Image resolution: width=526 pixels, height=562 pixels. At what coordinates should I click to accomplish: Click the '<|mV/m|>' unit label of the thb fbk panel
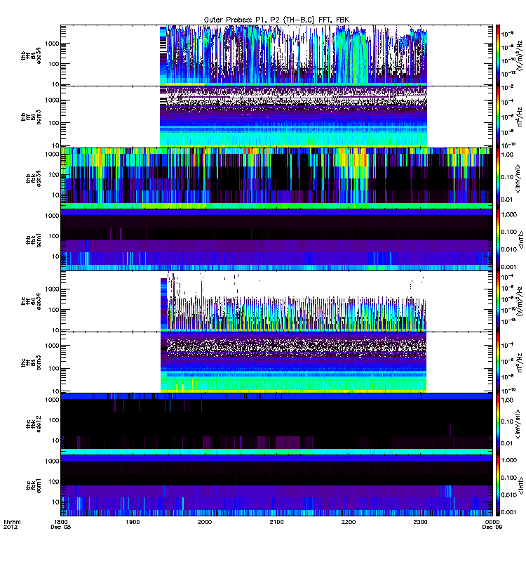coord(518,178)
